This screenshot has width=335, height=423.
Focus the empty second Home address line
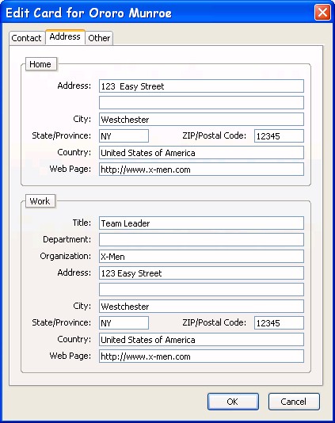coord(201,103)
